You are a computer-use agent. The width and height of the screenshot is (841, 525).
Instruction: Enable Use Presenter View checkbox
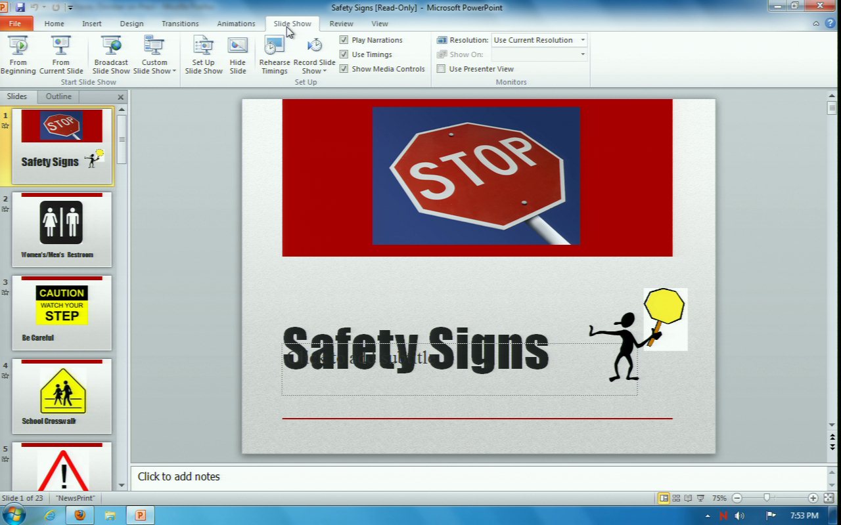tap(442, 69)
